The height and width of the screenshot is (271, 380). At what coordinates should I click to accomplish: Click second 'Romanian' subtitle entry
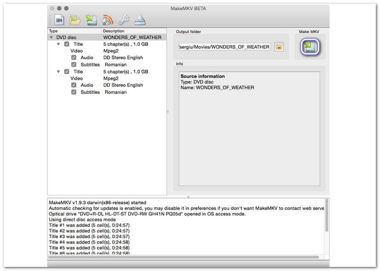(115, 92)
